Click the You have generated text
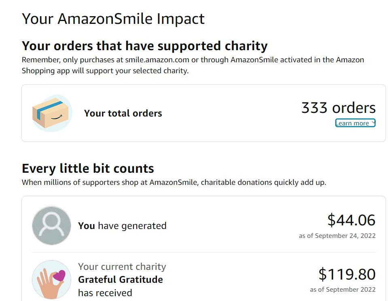 click(x=122, y=225)
